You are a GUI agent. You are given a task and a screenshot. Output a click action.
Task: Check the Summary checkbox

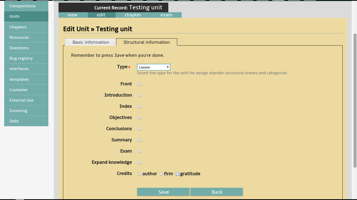[x=140, y=140]
